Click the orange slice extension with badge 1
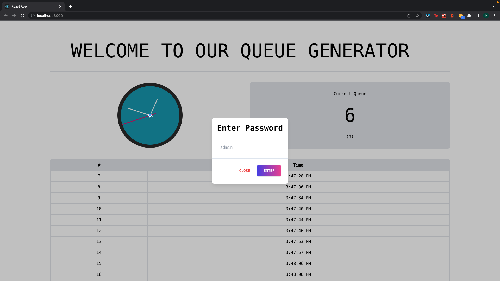The image size is (500, 281). [461, 16]
